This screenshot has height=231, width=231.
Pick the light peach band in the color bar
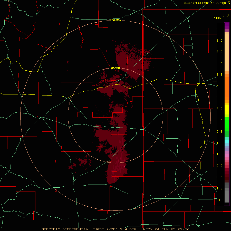tap(227, 53)
